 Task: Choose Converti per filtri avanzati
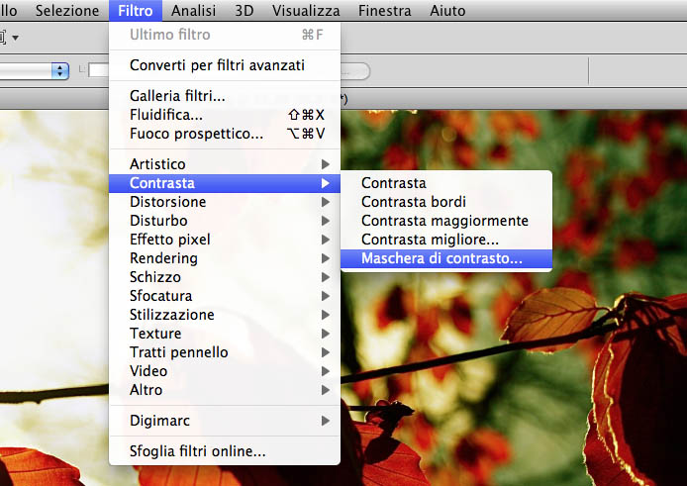[225, 65]
